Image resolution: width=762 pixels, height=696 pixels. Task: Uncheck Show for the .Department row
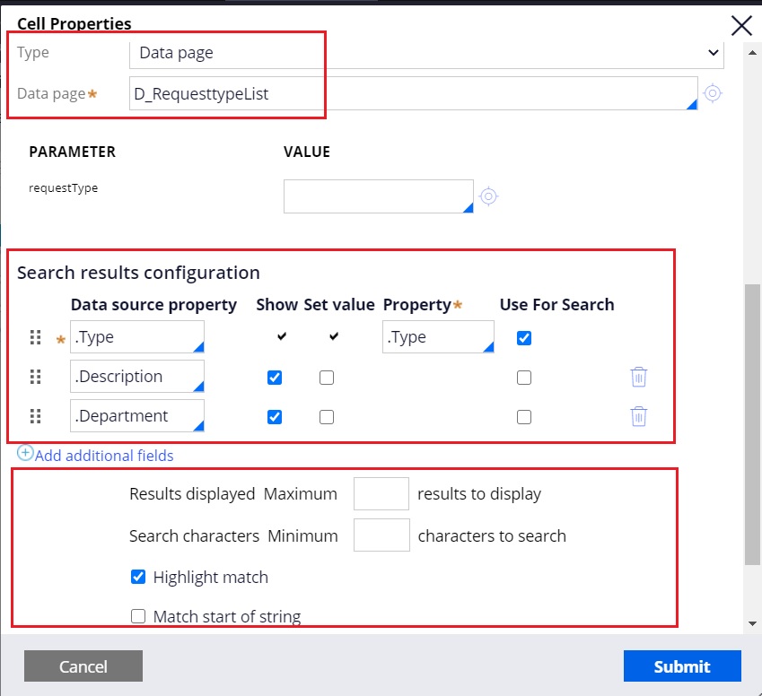[x=274, y=415]
